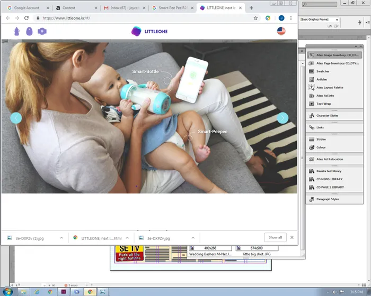Open the Text Wrap panel
Screen dimensions: 371x296
click(x=323, y=104)
